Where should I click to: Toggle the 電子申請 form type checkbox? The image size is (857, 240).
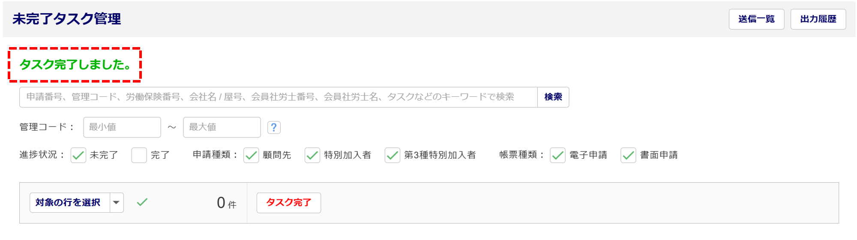[x=557, y=155]
